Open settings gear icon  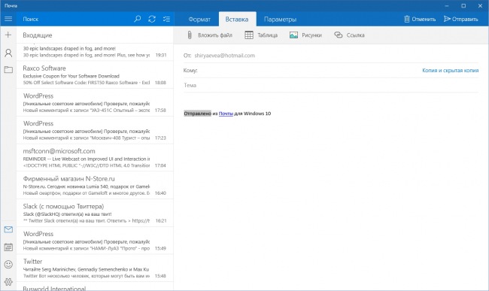click(8, 282)
